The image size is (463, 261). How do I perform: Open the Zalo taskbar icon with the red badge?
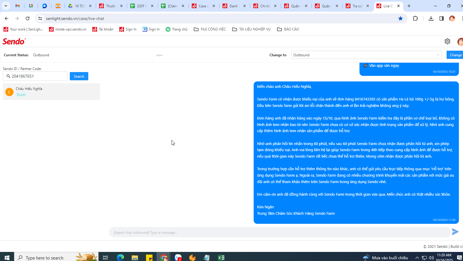(x=178, y=257)
